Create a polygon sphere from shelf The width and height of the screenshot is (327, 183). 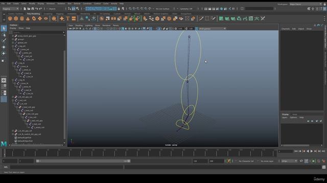click(x=10, y=19)
